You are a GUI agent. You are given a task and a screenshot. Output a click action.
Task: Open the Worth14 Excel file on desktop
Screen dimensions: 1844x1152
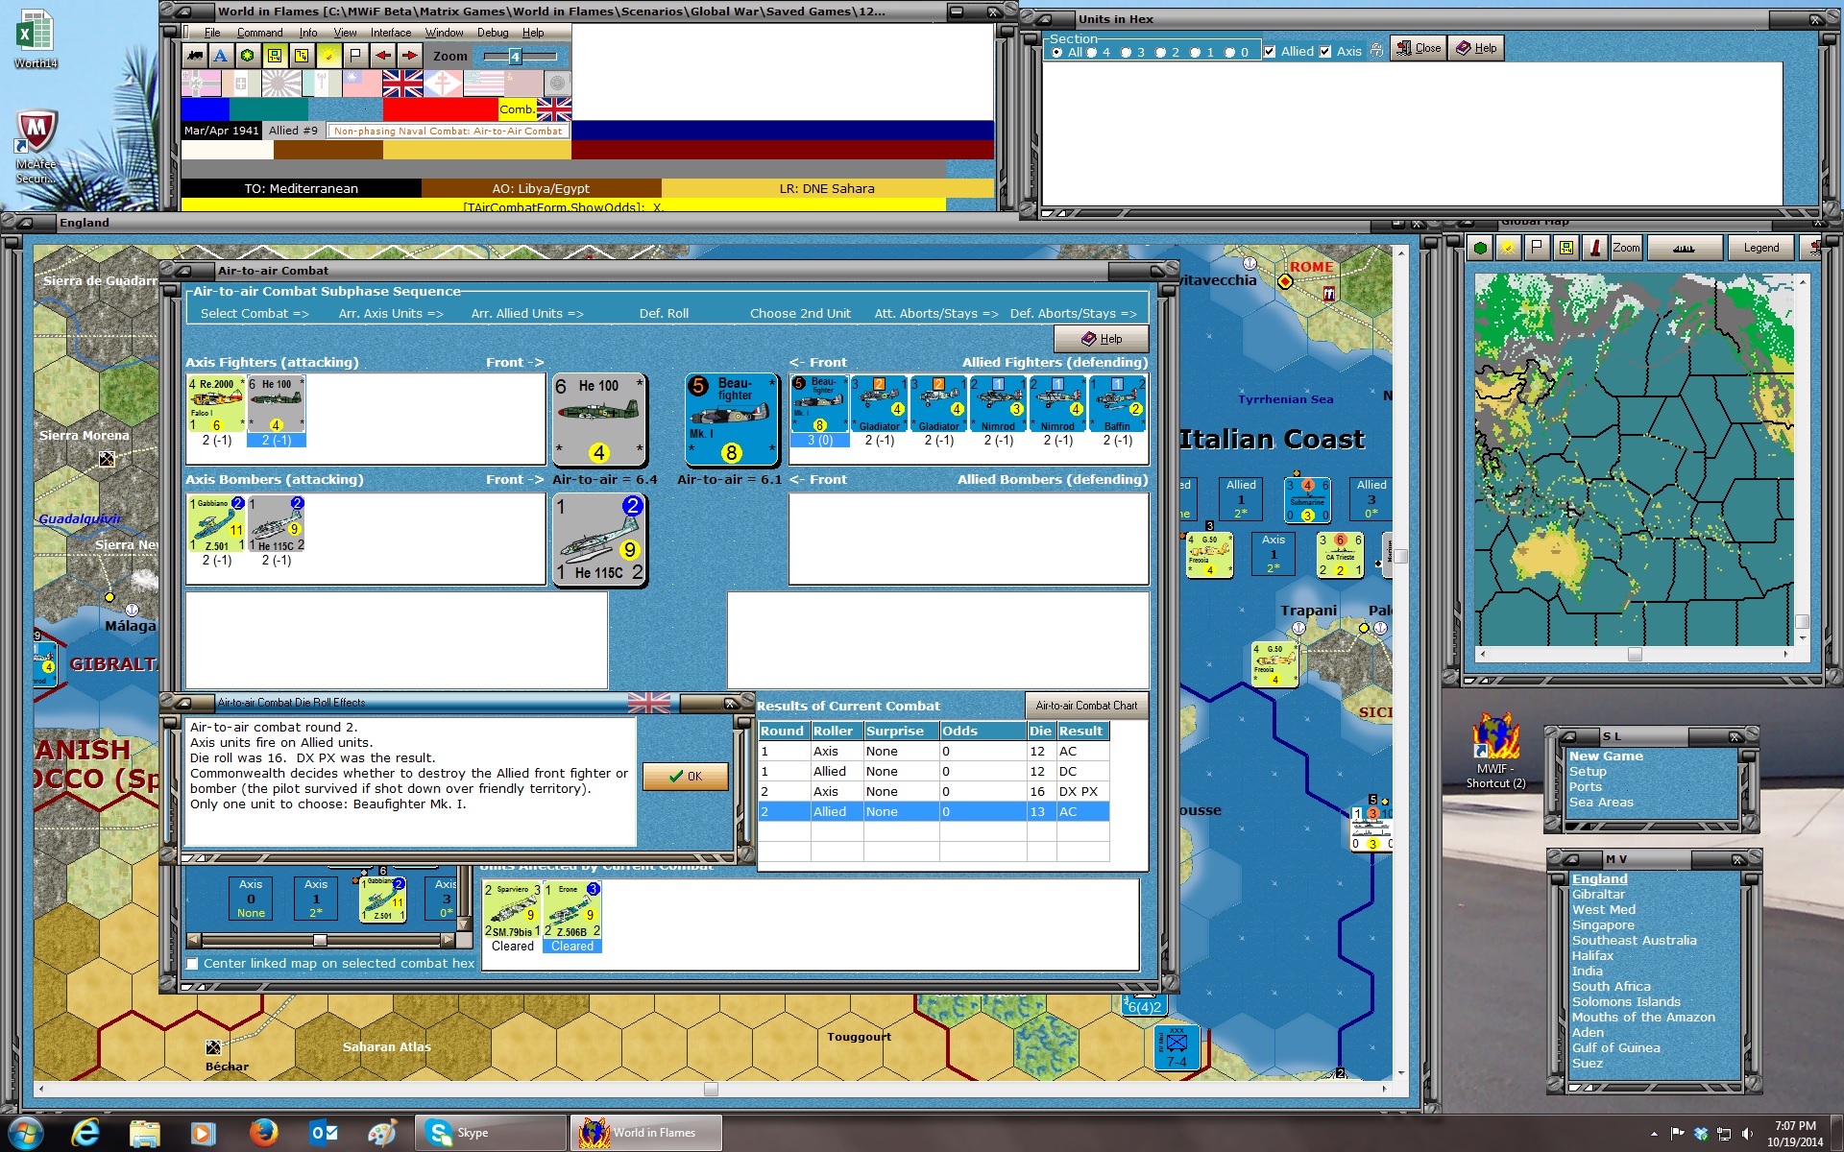pyautogui.click(x=36, y=40)
